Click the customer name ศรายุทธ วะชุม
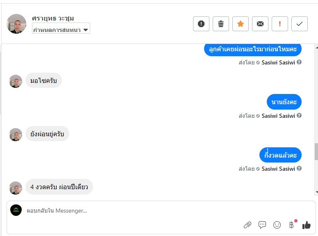Screen dimensions: 318x236 click(x=53, y=18)
